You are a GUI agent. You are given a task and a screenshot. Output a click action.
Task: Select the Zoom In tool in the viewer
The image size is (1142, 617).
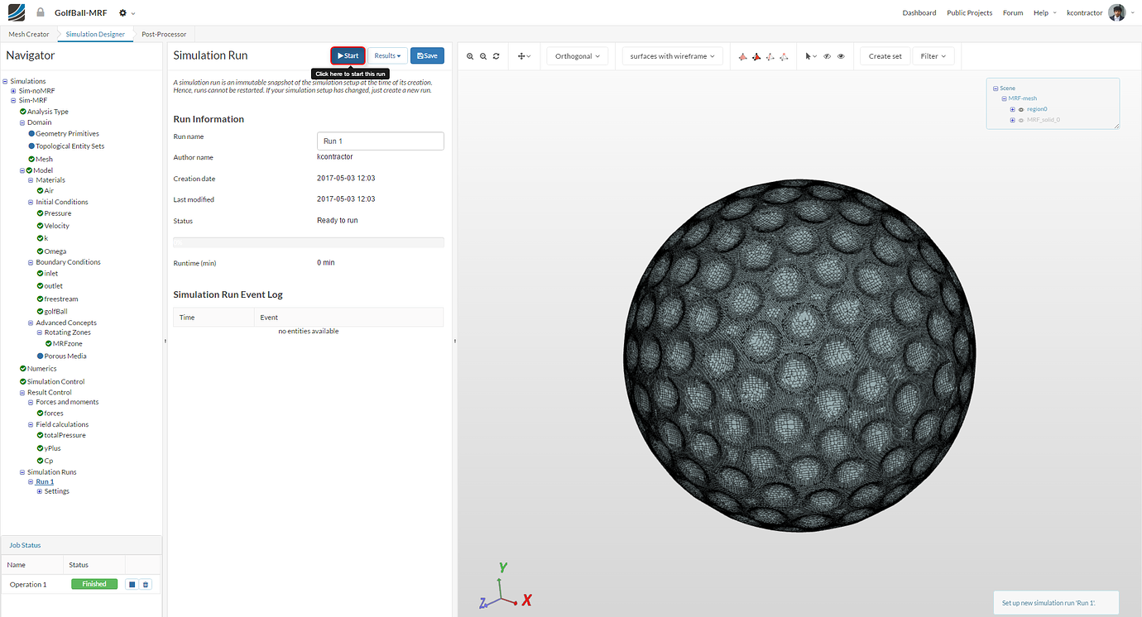(x=470, y=56)
